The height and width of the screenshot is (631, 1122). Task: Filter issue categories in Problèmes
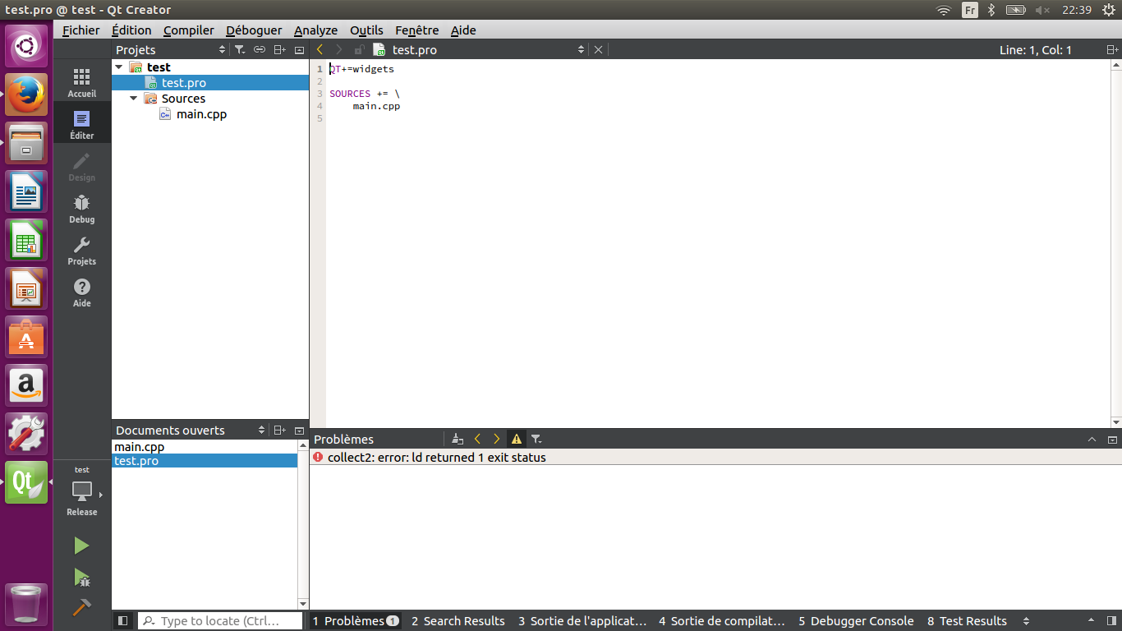[536, 440]
